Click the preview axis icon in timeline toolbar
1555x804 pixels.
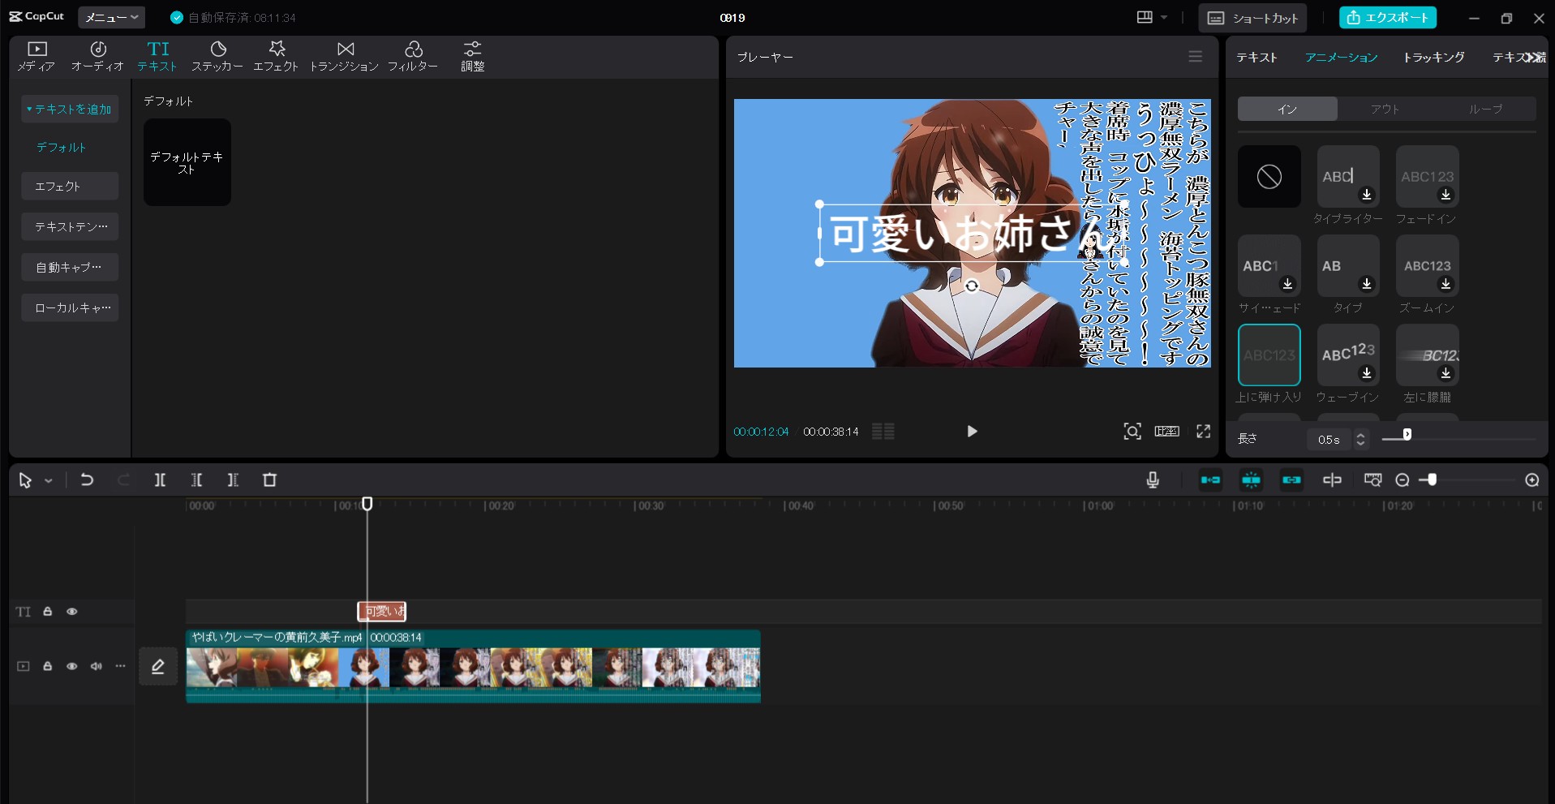pos(1332,480)
